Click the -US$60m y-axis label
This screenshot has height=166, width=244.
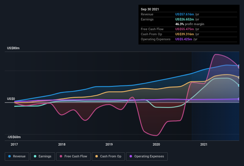pyautogui.click(x=14, y=137)
